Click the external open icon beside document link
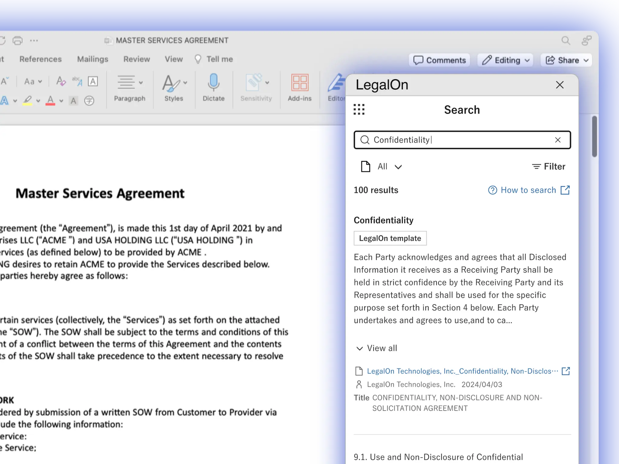The image size is (619, 464). point(566,371)
